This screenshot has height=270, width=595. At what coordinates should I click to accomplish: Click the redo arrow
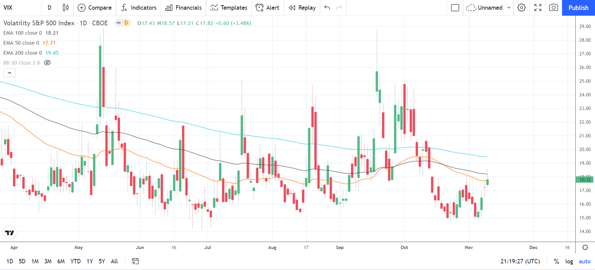coord(339,8)
